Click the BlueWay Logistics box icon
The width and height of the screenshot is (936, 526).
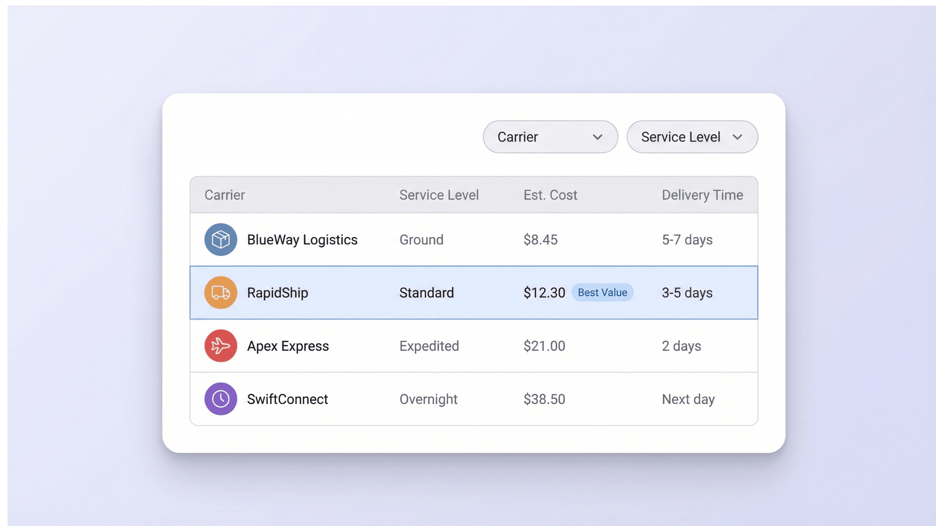[220, 239]
